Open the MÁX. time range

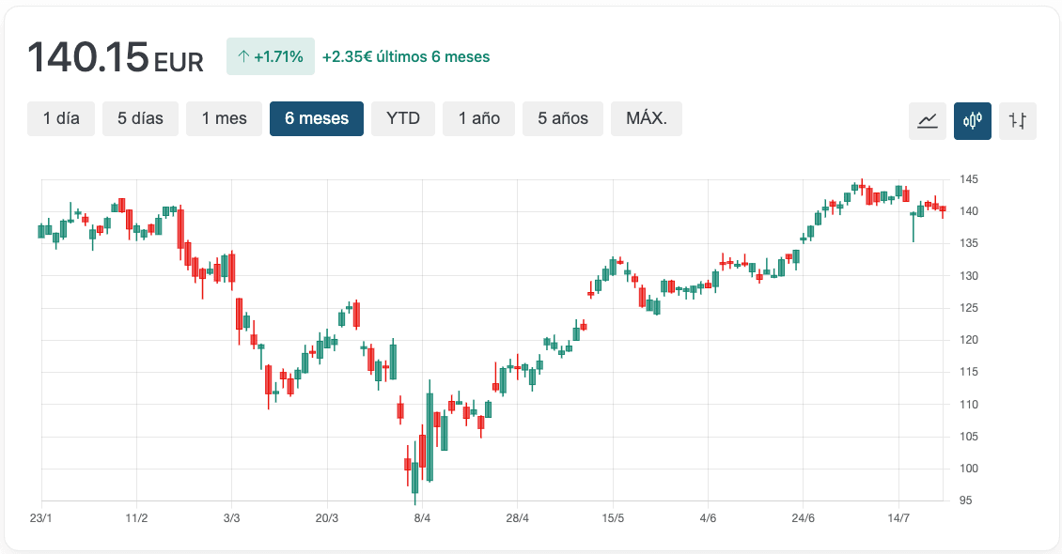(x=646, y=118)
